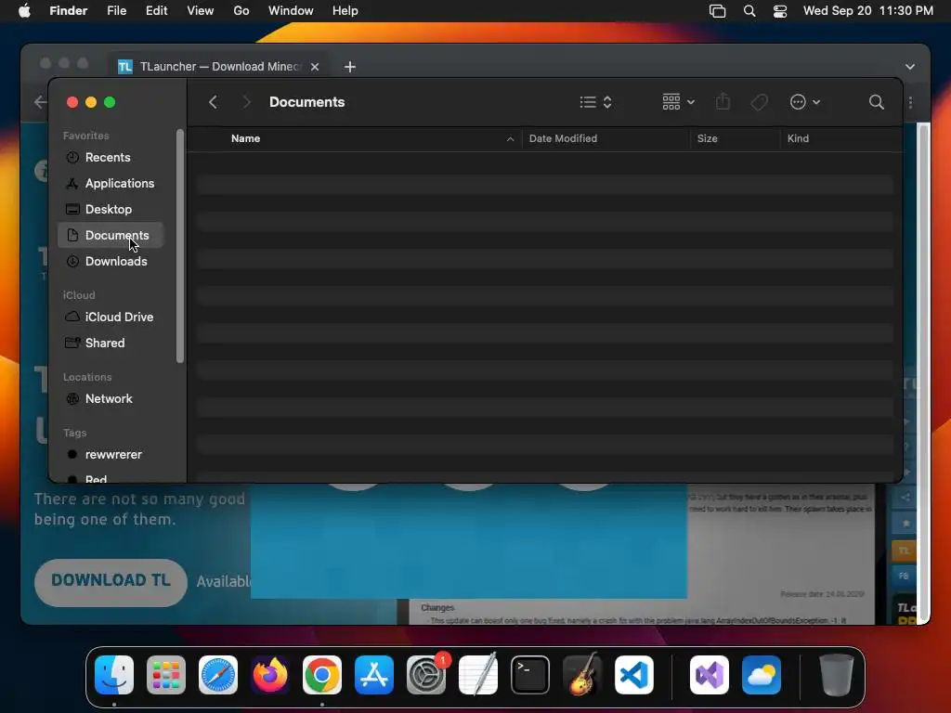The width and height of the screenshot is (951, 713).
Task: Close the Finder window red button
Action: click(x=72, y=102)
